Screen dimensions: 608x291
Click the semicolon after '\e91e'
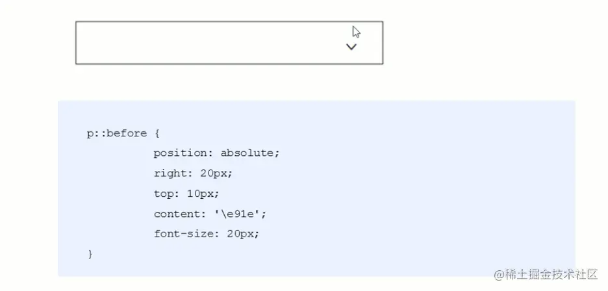[264, 214]
